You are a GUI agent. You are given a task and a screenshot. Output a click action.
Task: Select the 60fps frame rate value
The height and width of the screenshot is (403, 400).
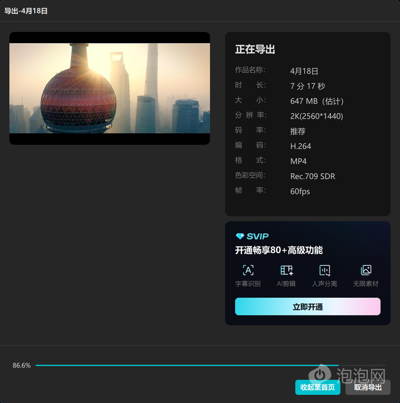pos(300,192)
